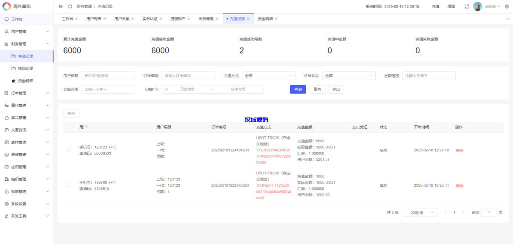Switch to 提现账户 tab
The image size is (513, 244).
coord(178,19)
